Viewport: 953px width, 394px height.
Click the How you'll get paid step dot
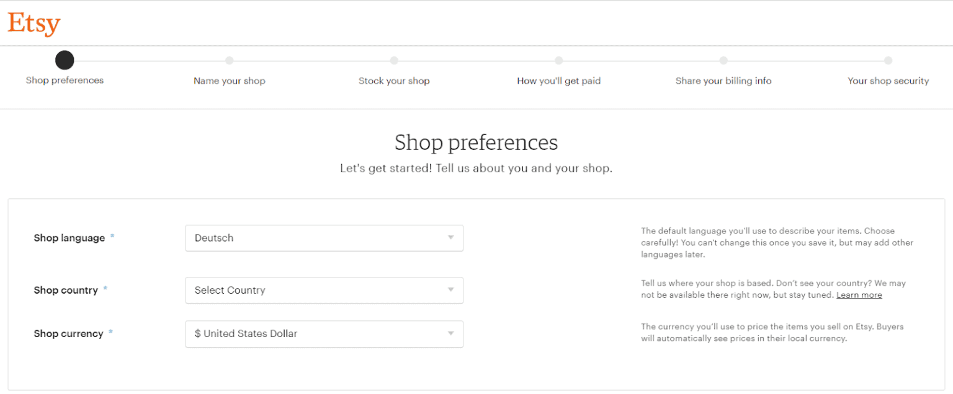click(x=559, y=61)
